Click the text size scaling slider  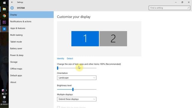coord(77,68)
